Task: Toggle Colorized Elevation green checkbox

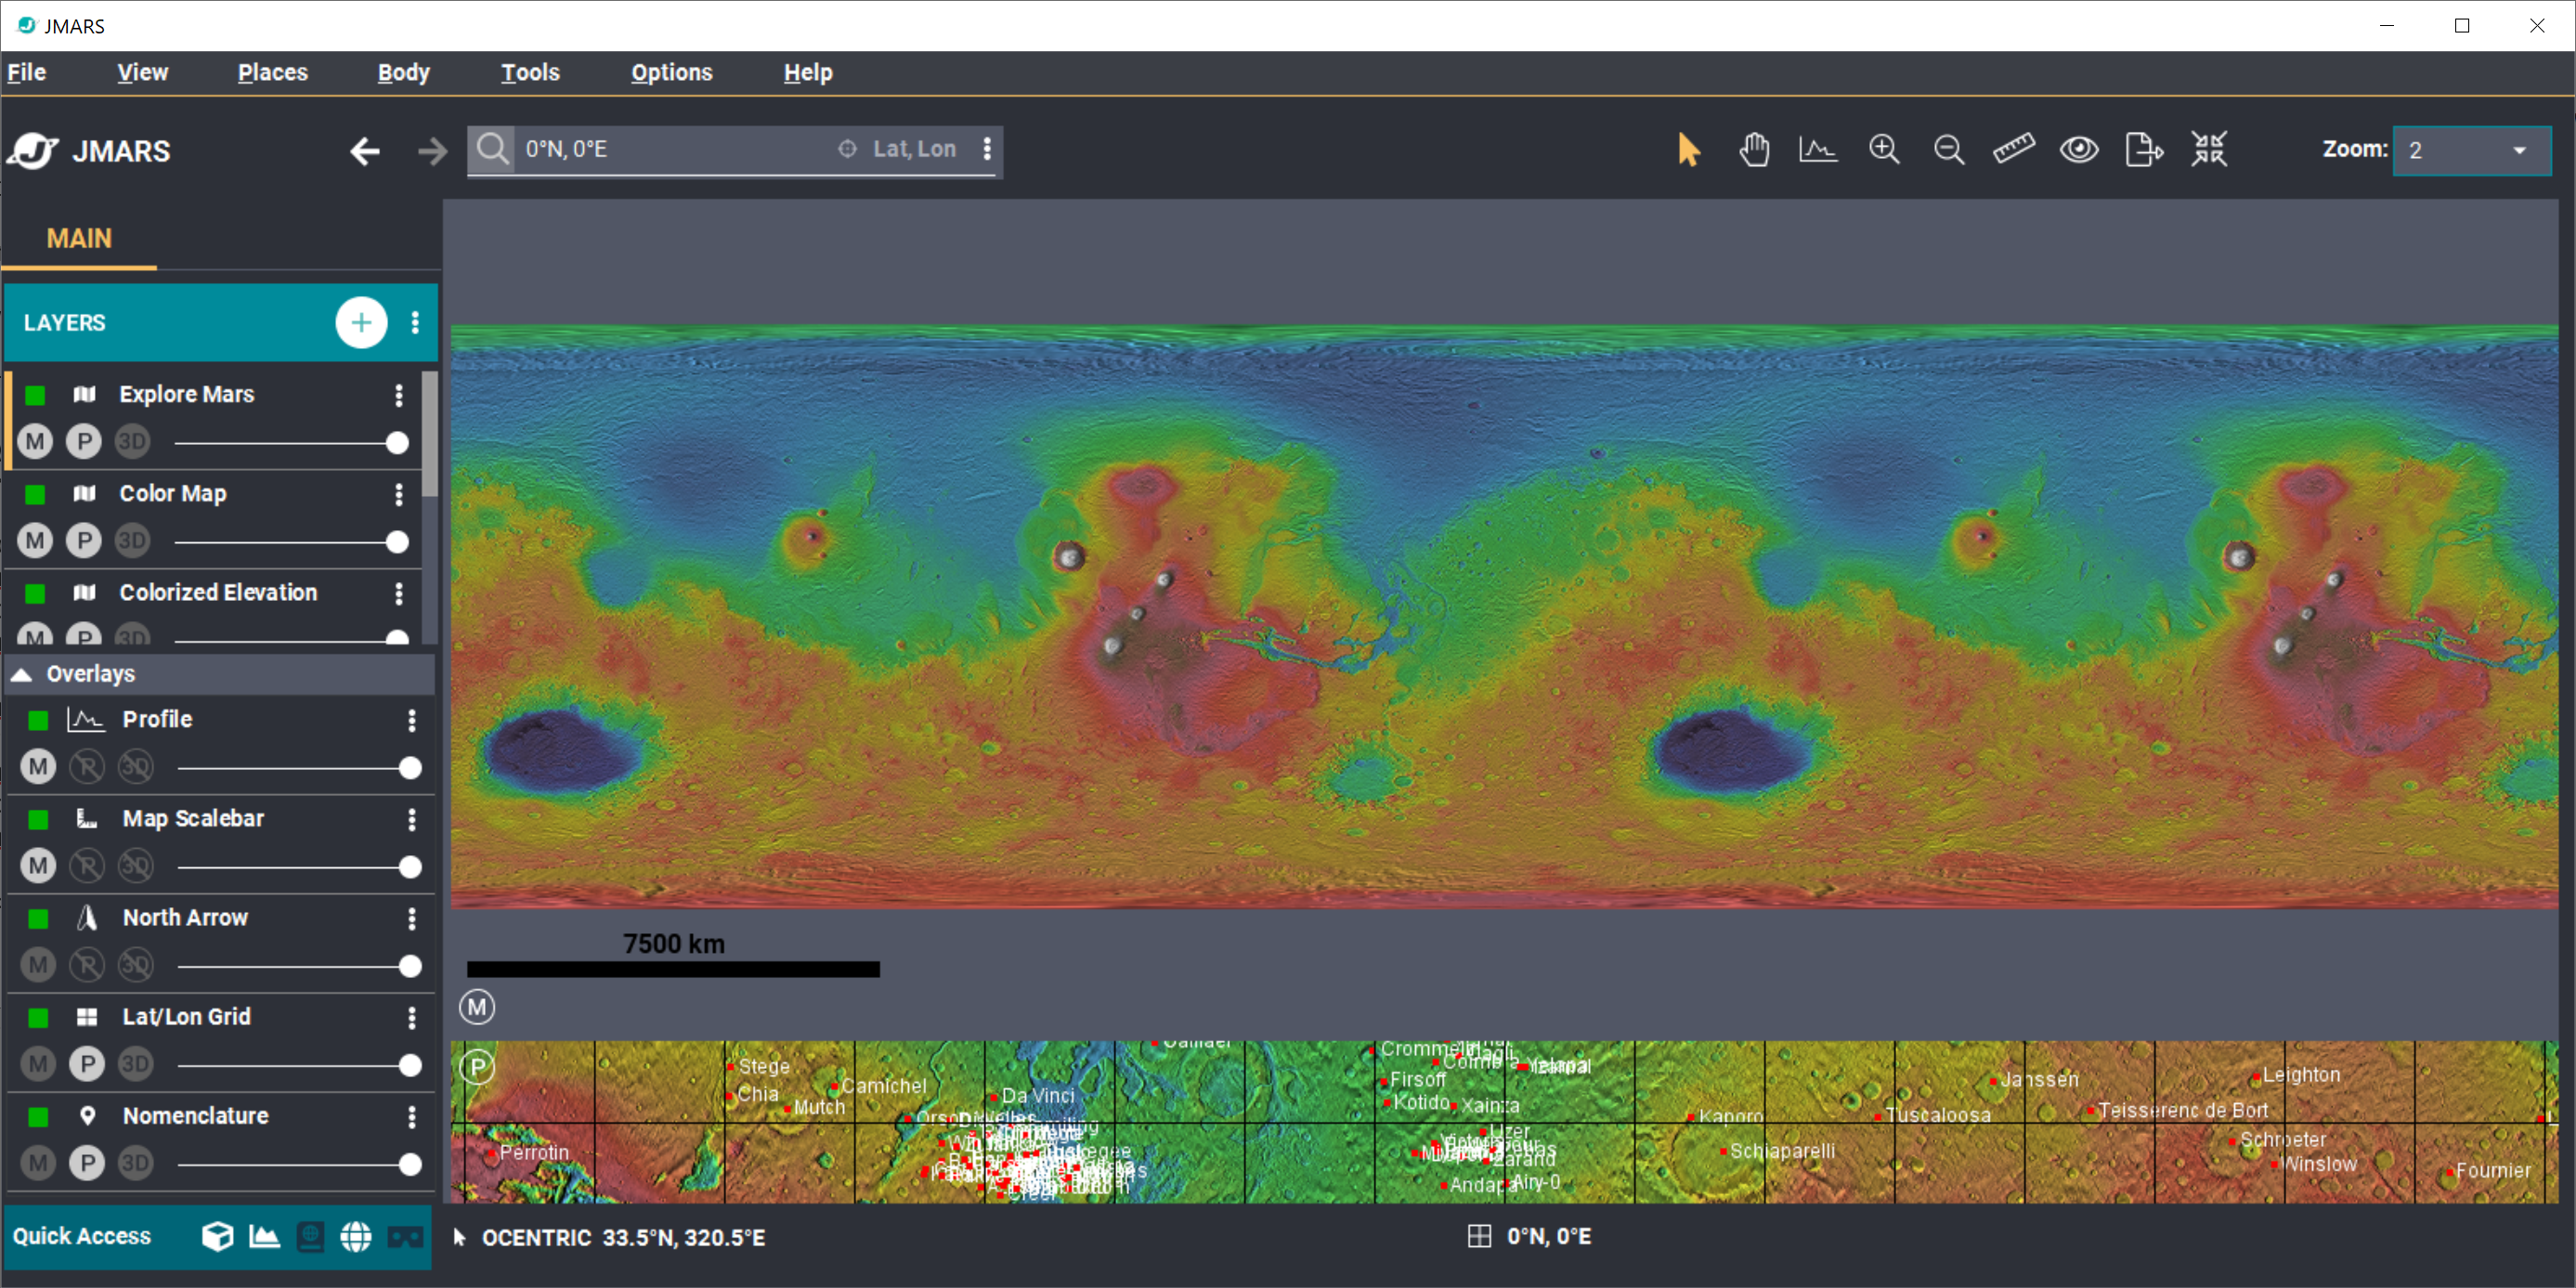Action: (x=35, y=593)
